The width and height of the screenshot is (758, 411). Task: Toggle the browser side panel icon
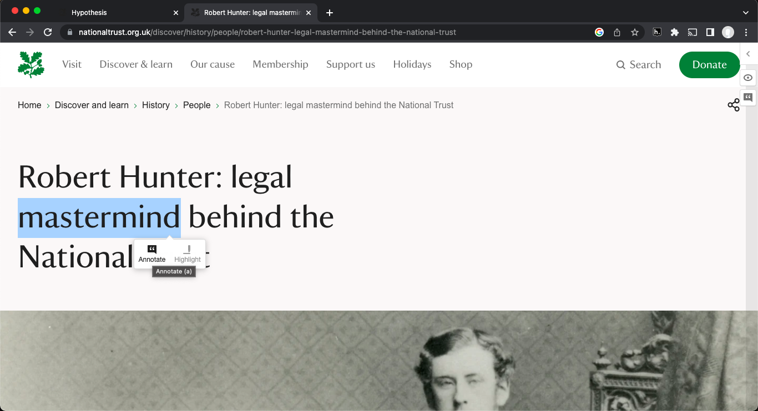coord(710,32)
